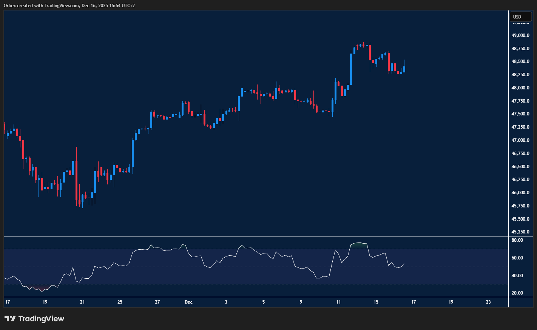Click the latest blue candle on the chart
This screenshot has height=330, width=537.
[x=404, y=69]
